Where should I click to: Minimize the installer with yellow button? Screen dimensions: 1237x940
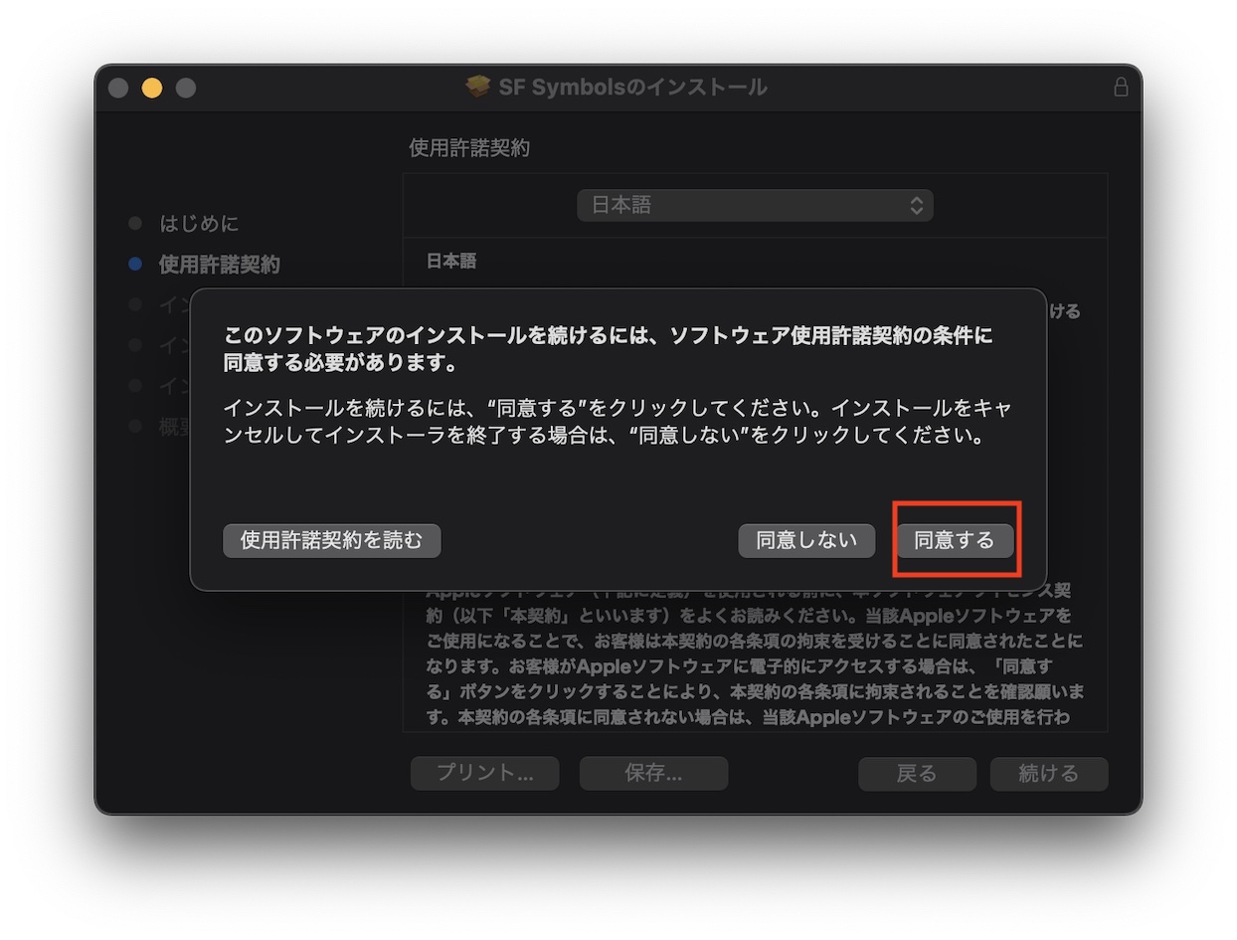[152, 88]
